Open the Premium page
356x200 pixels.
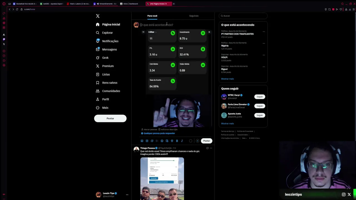tap(105, 66)
